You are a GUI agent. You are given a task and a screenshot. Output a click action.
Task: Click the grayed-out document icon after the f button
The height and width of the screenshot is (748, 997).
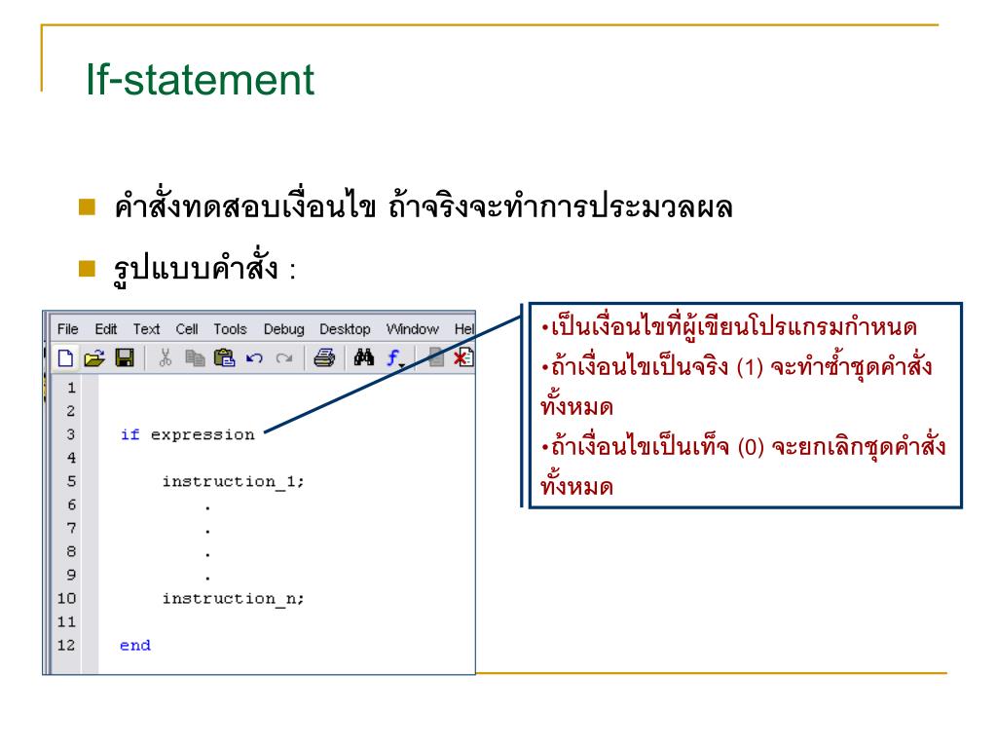pos(435,357)
